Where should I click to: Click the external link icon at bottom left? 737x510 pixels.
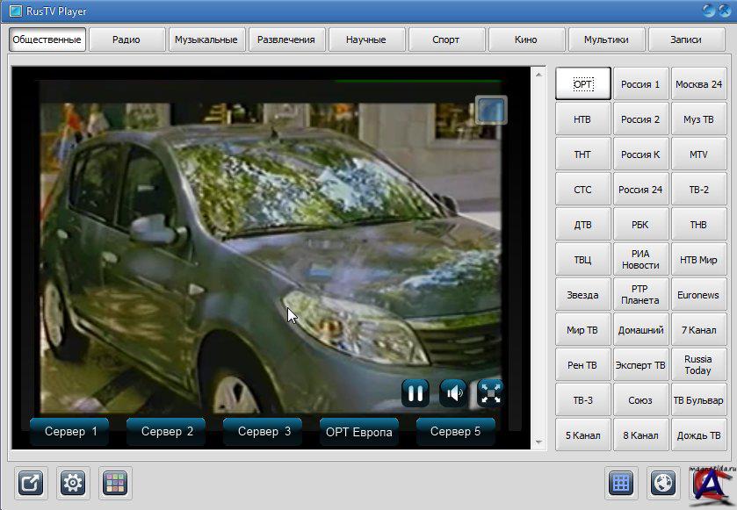click(31, 482)
